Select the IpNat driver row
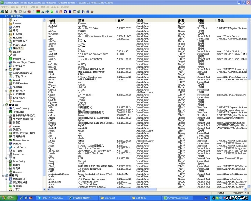The height and width of the screenshot is (201, 251). 147,187
